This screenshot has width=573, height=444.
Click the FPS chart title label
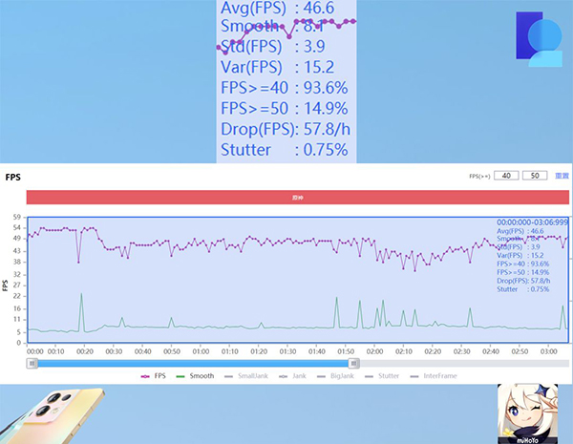click(x=13, y=178)
